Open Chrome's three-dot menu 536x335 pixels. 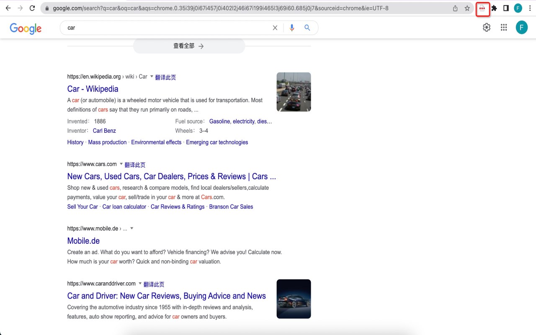click(530, 8)
